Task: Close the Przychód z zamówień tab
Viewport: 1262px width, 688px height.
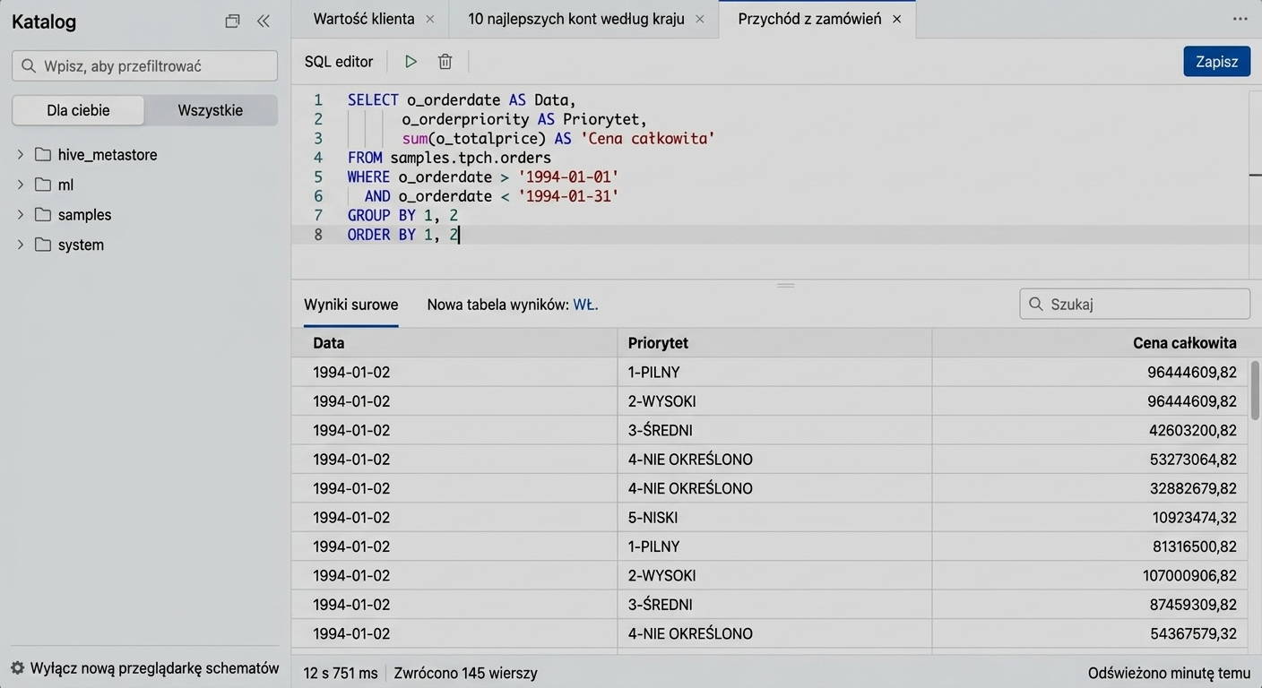Action: click(x=896, y=19)
